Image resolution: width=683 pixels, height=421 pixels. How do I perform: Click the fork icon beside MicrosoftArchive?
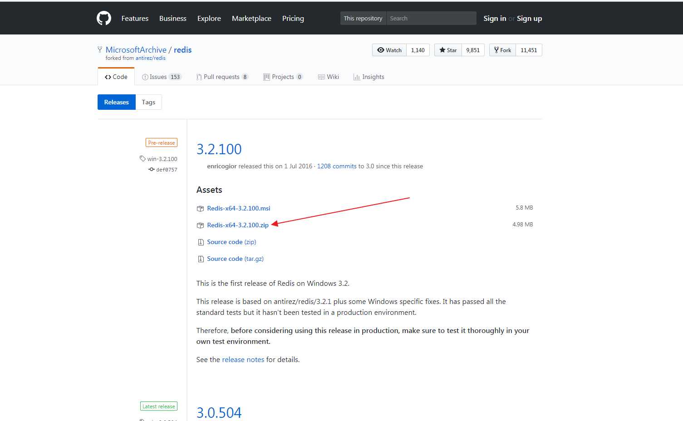100,49
